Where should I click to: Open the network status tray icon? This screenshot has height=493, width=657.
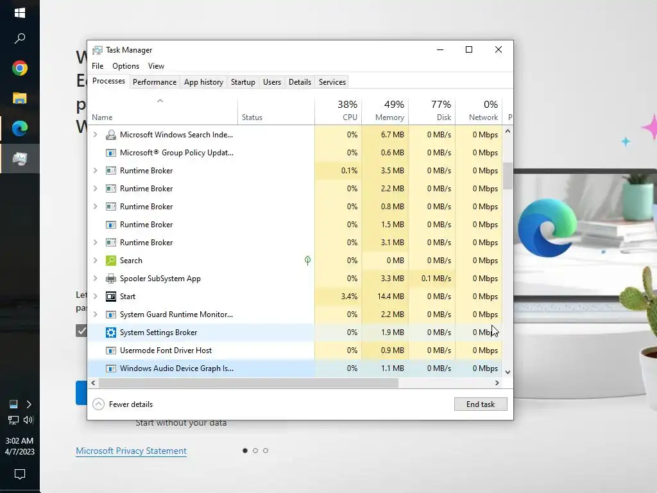click(x=13, y=420)
